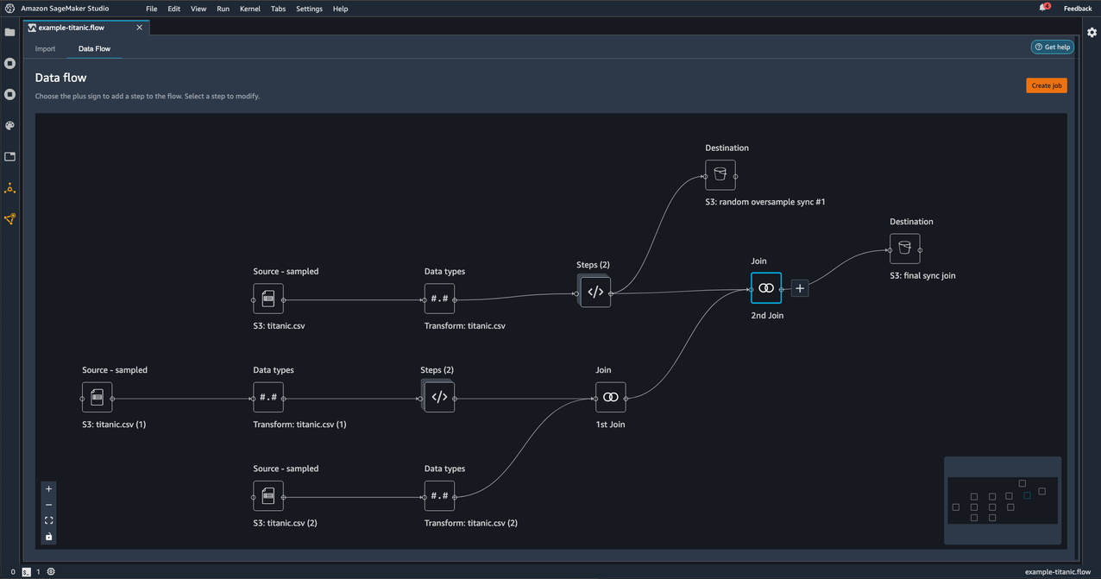Viewport: 1101px width, 579px height.
Task: Close the example-titanic.flow tab
Action: pos(140,28)
